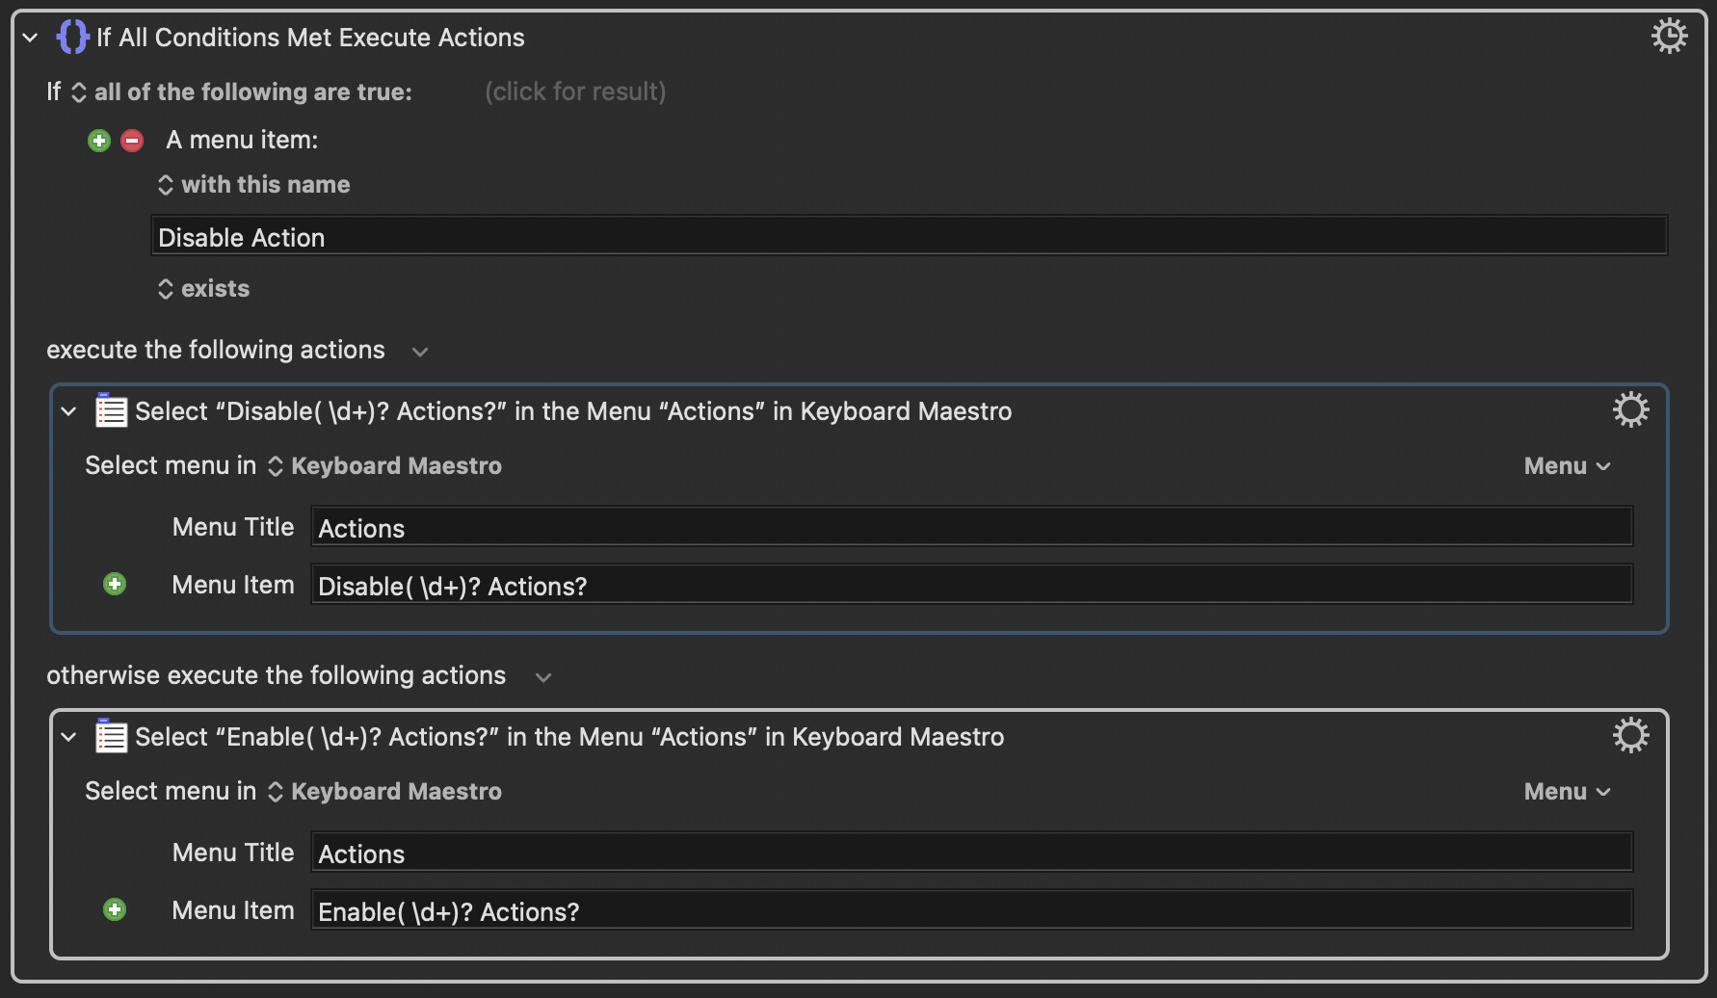Add submenu item to Disable Actions menu action
The height and width of the screenshot is (998, 1717).
point(115,585)
